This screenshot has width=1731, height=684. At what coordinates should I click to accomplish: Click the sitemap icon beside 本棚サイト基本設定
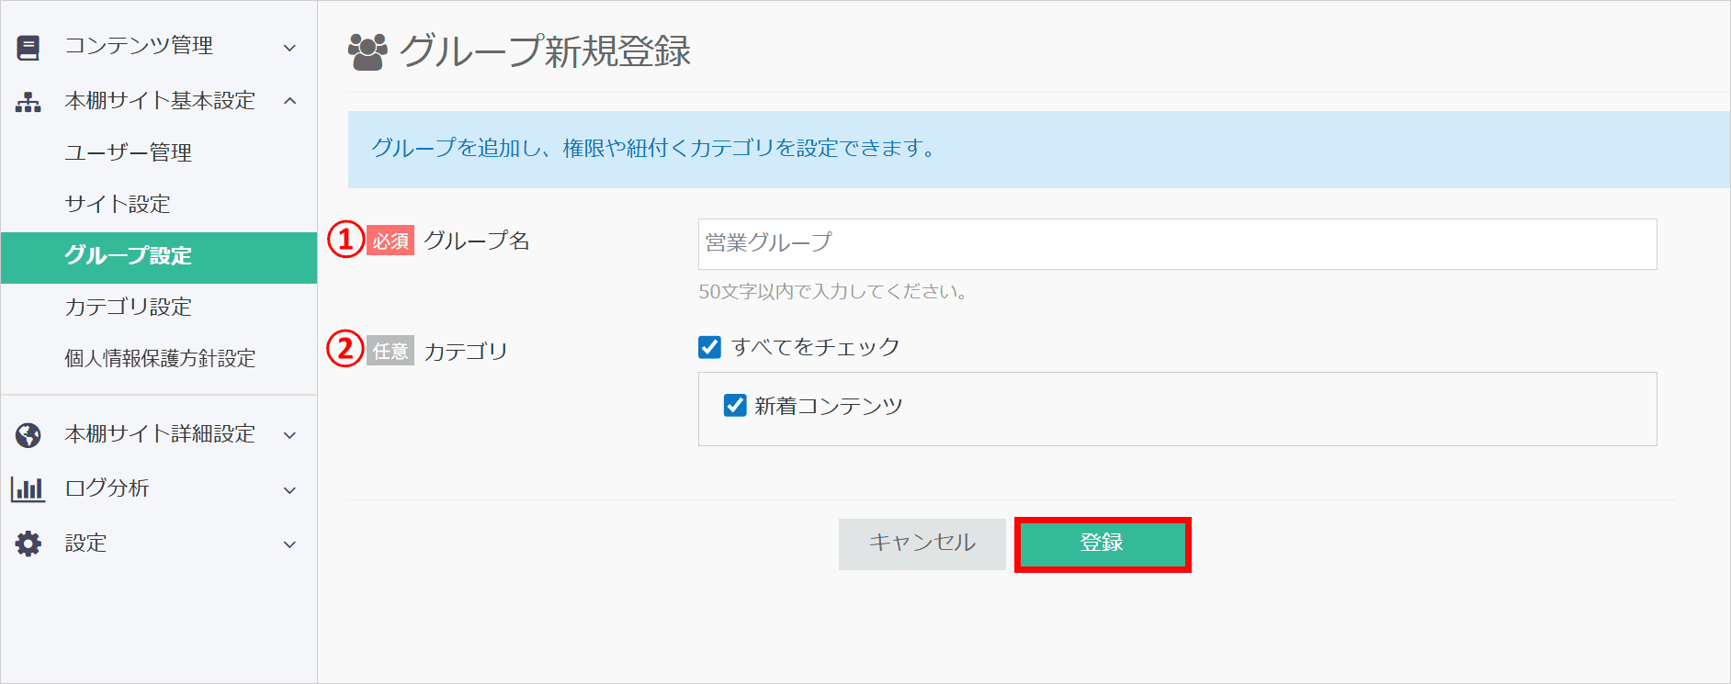coord(28,102)
